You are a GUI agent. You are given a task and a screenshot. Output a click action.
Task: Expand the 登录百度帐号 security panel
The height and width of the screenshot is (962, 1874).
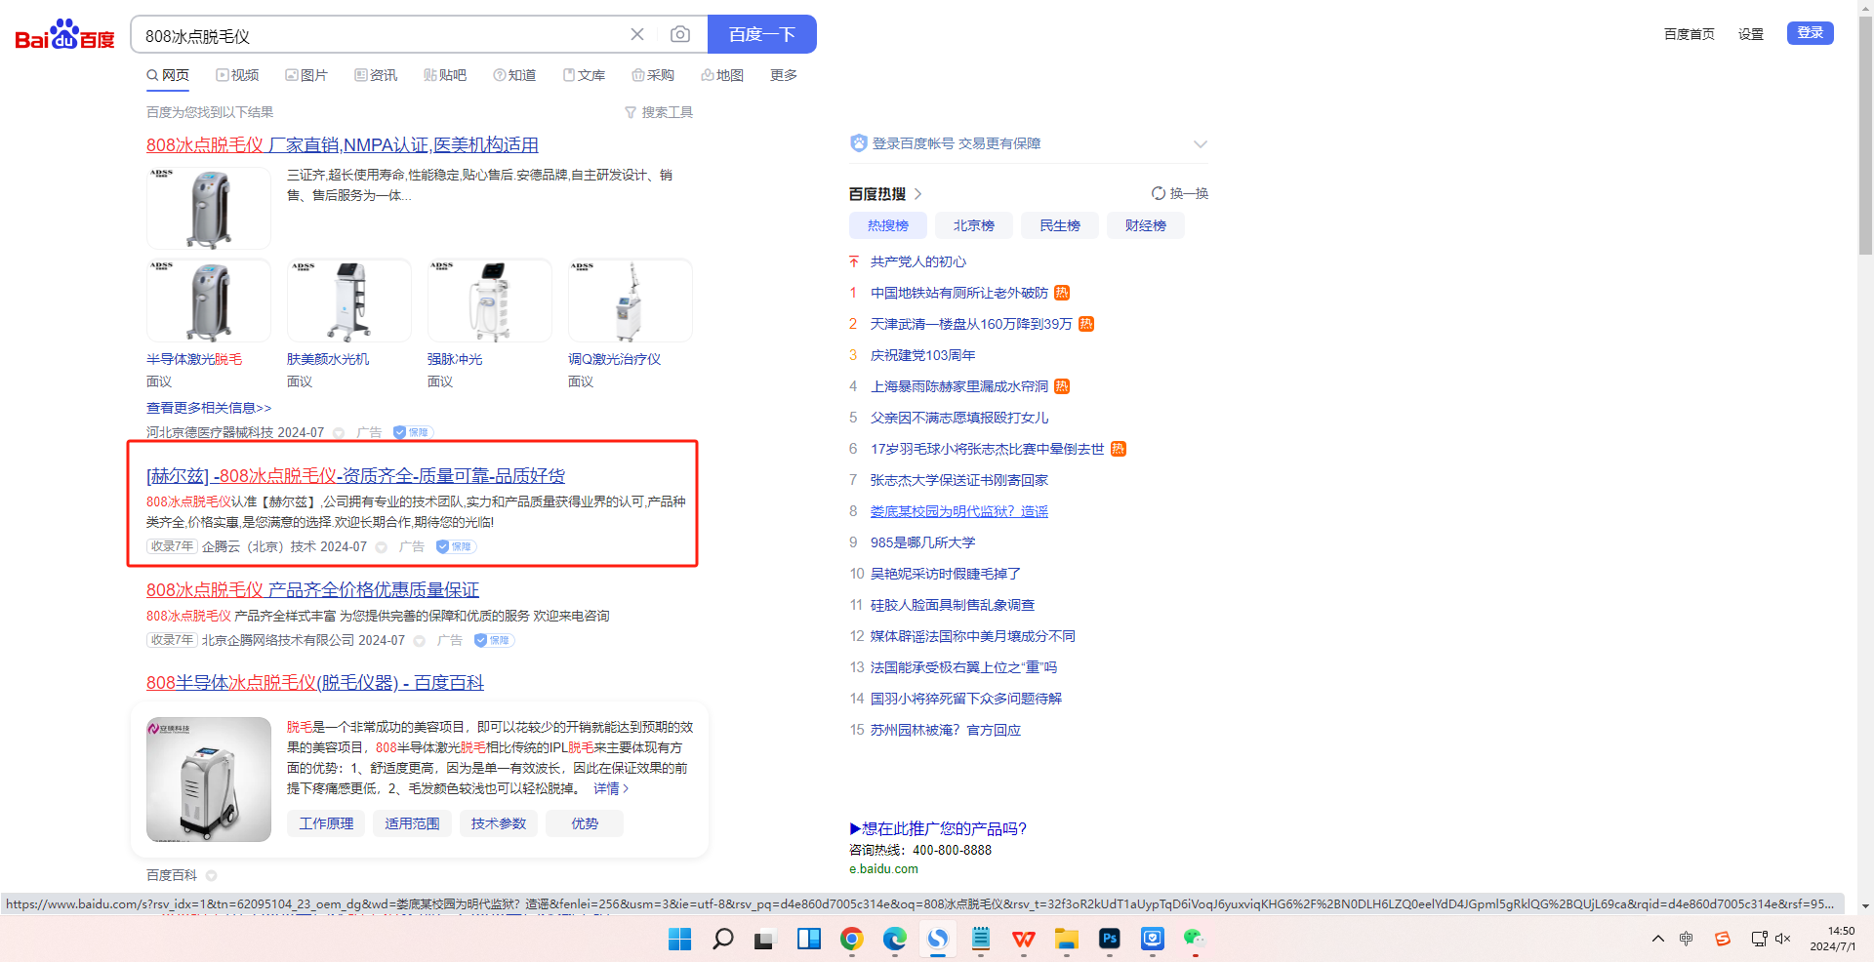tap(1200, 144)
